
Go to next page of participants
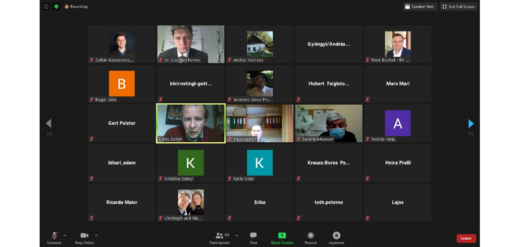(x=470, y=123)
